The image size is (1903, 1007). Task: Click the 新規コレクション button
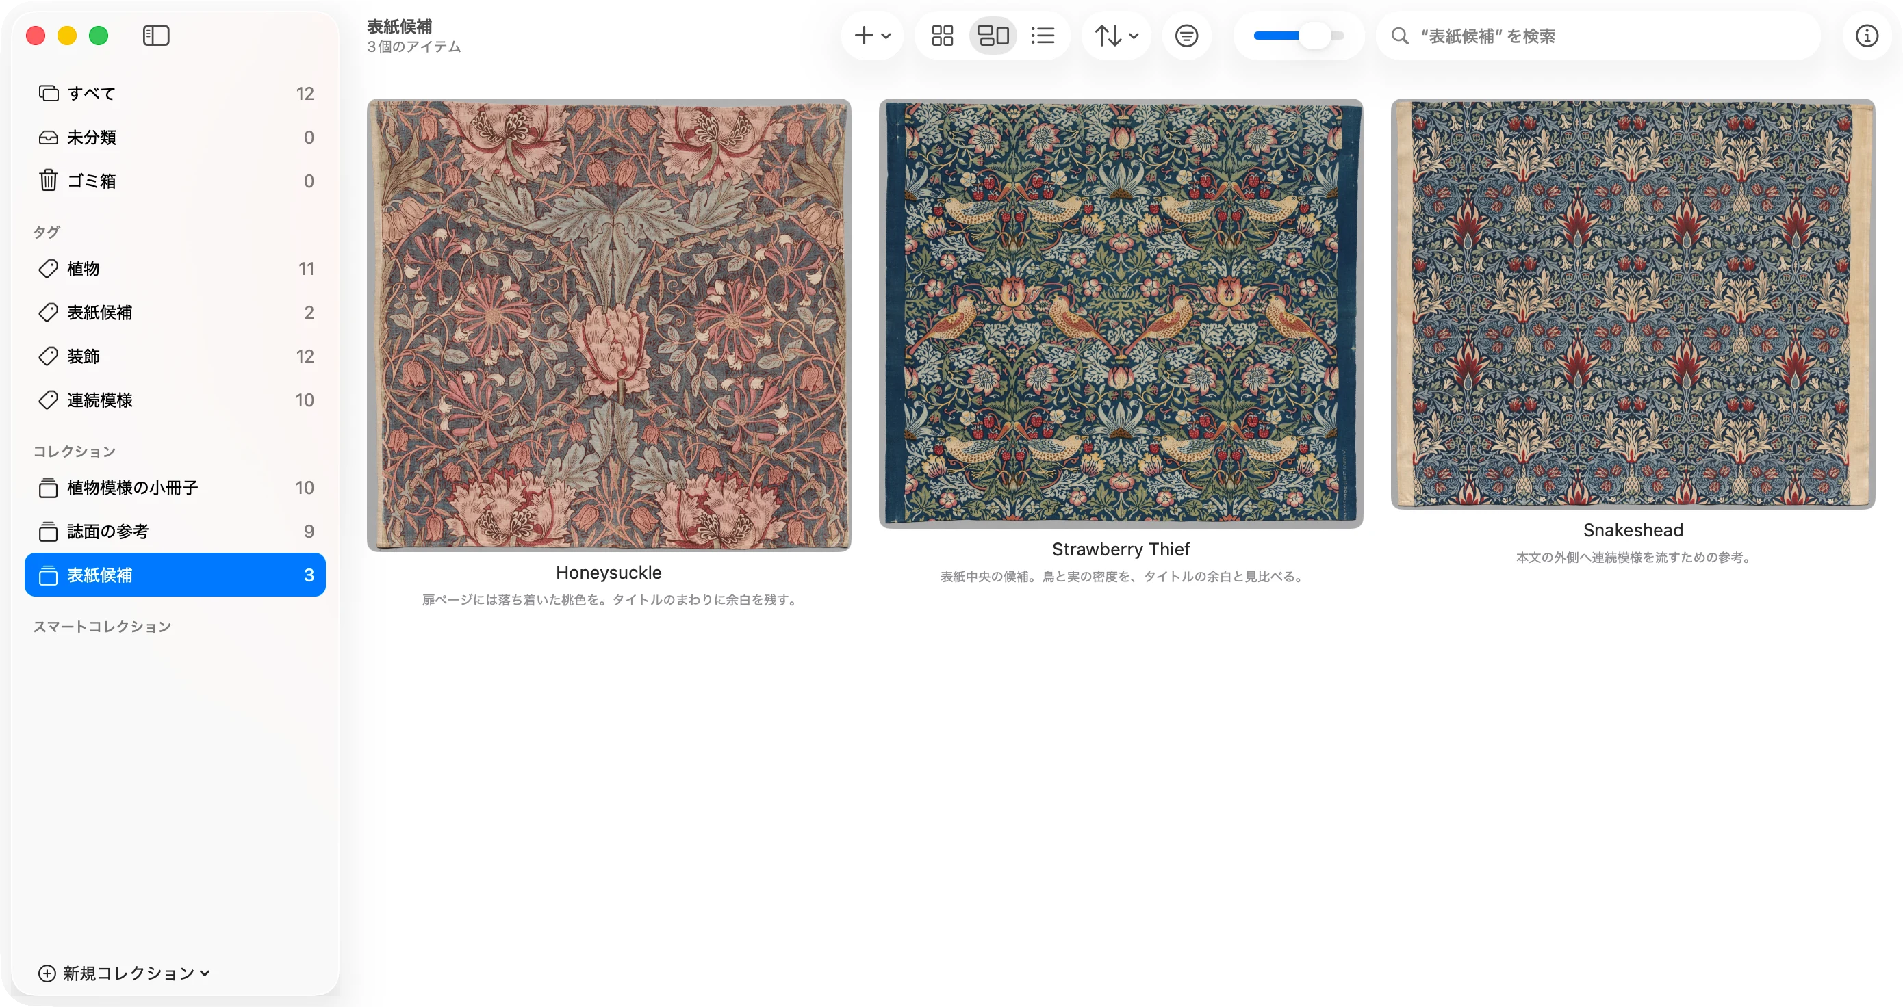click(x=124, y=973)
